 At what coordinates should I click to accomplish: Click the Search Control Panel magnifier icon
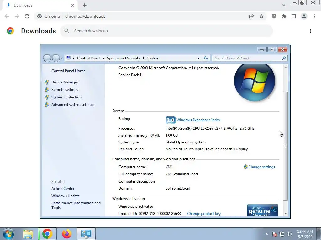coord(284,58)
